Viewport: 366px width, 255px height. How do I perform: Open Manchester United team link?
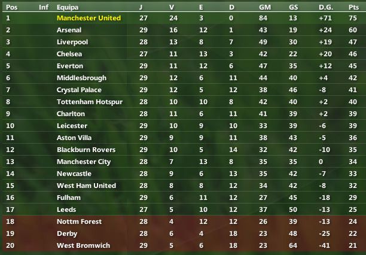tap(89, 18)
